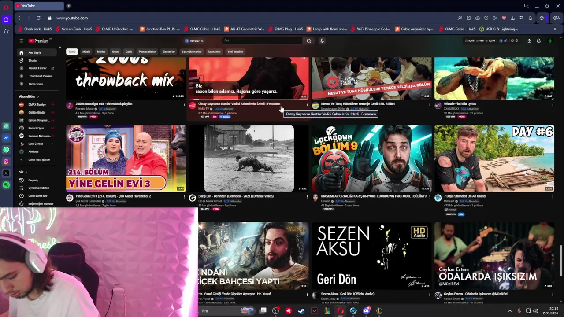Open Shark Jack - Hak5 bookmark
564x317 pixels.
(34, 29)
